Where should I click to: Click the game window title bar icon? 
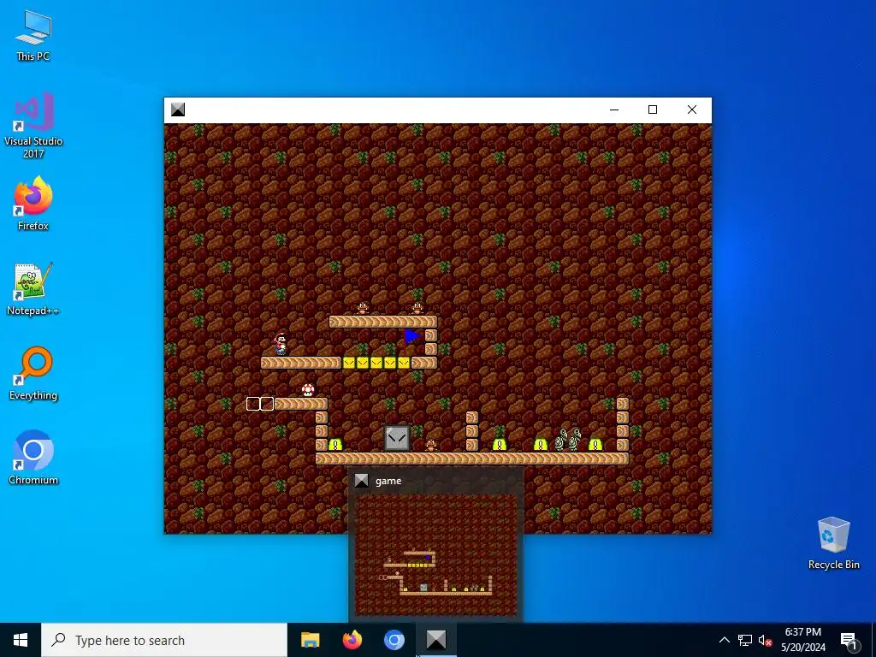pyautogui.click(x=178, y=109)
